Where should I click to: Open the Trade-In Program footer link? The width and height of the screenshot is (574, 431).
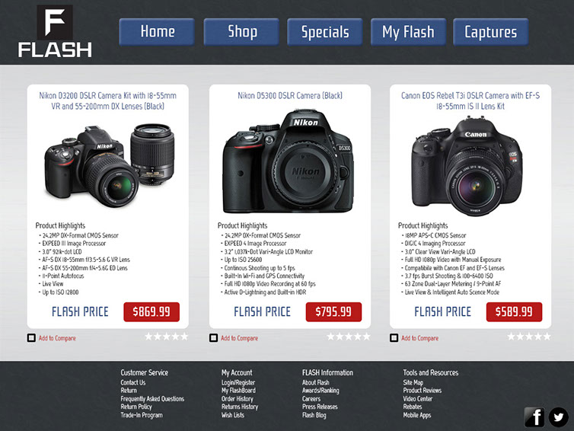click(x=142, y=415)
